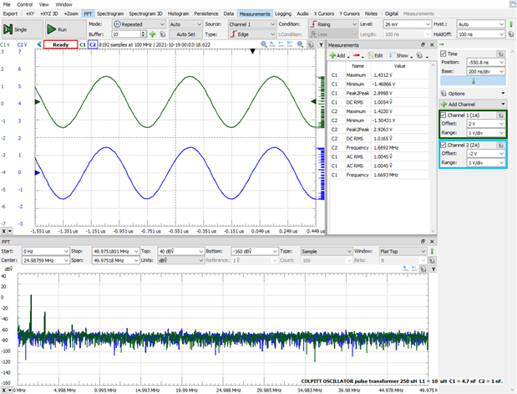Open the Control menu
517x394 pixels.
pyautogui.click(x=25, y=4)
